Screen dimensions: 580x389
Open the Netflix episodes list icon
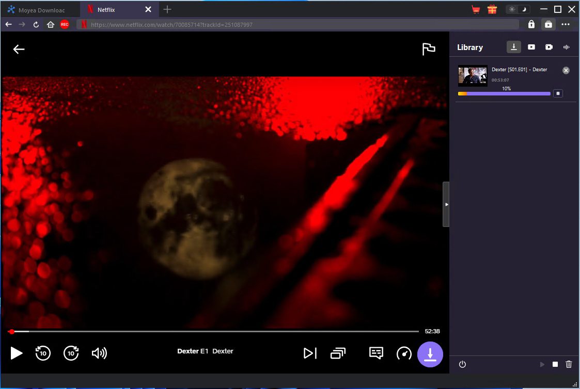point(338,353)
